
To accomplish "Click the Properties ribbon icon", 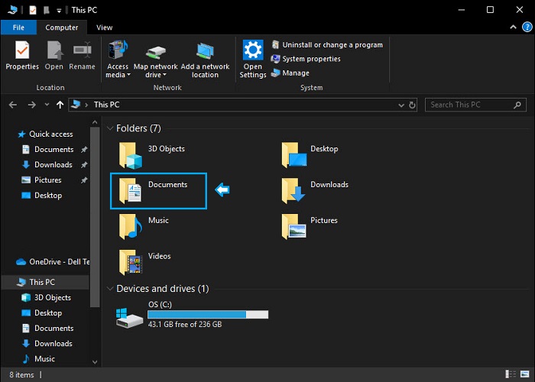I will (22, 52).
